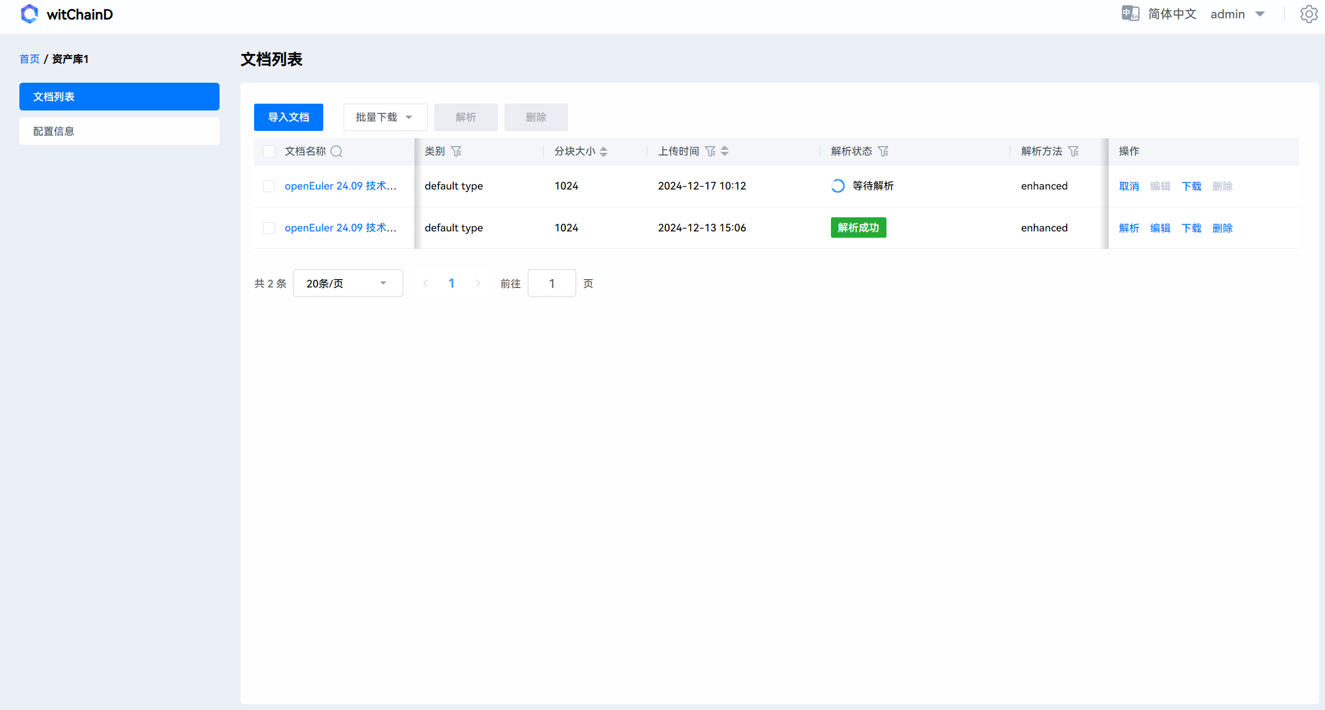Select the 文档列表 sidebar item

click(119, 96)
